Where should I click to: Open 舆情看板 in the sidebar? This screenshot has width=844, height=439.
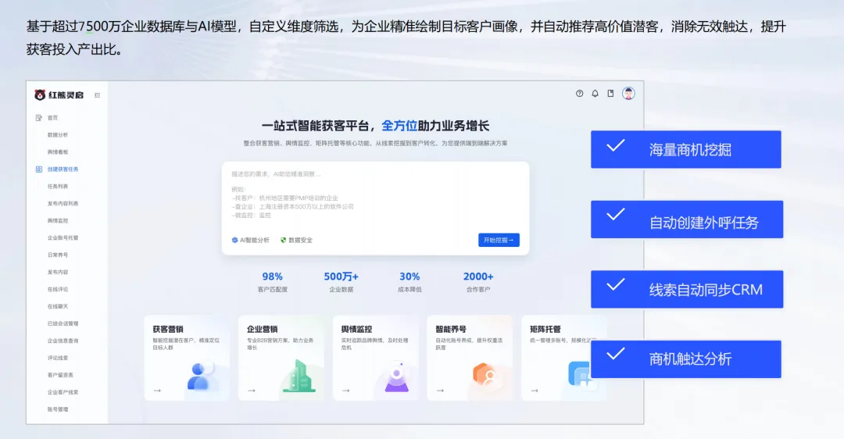click(58, 152)
